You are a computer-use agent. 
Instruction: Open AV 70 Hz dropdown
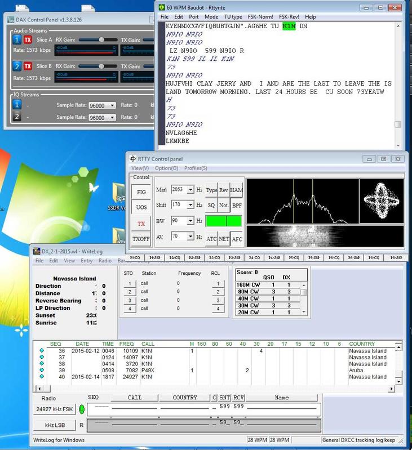coord(190,236)
